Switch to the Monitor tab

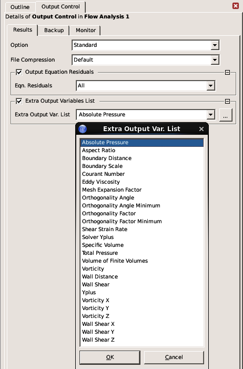(86, 31)
